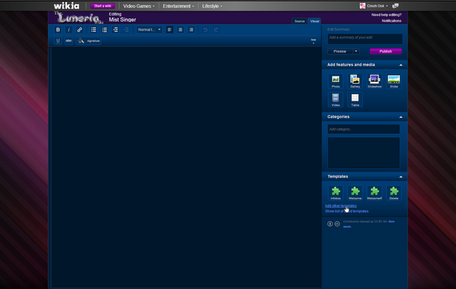Toggle bold formatting
This screenshot has width=456, height=289.
[x=58, y=30]
